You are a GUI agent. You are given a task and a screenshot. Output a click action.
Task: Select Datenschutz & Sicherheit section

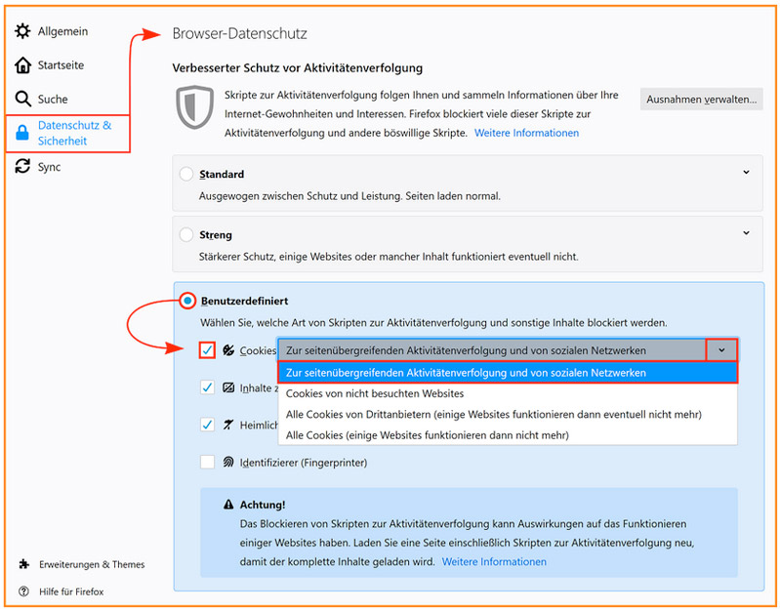click(x=67, y=134)
